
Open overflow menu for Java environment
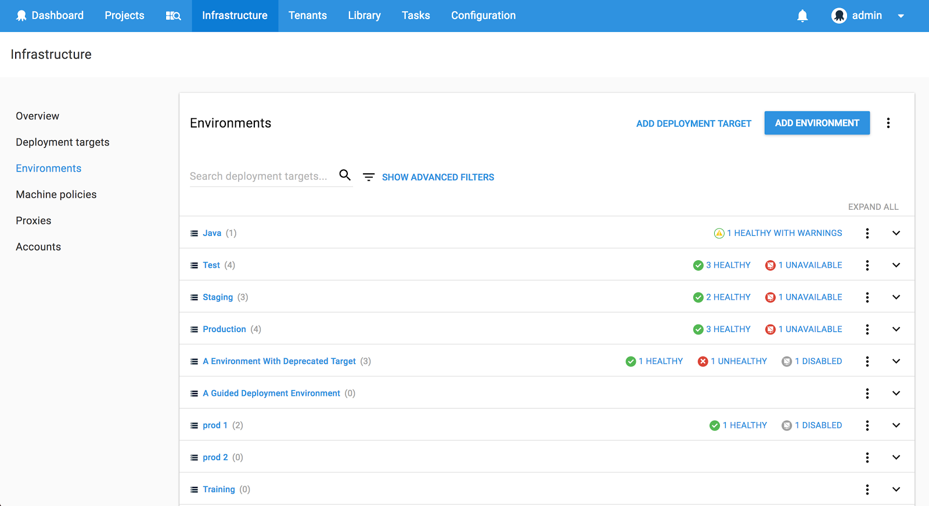867,233
